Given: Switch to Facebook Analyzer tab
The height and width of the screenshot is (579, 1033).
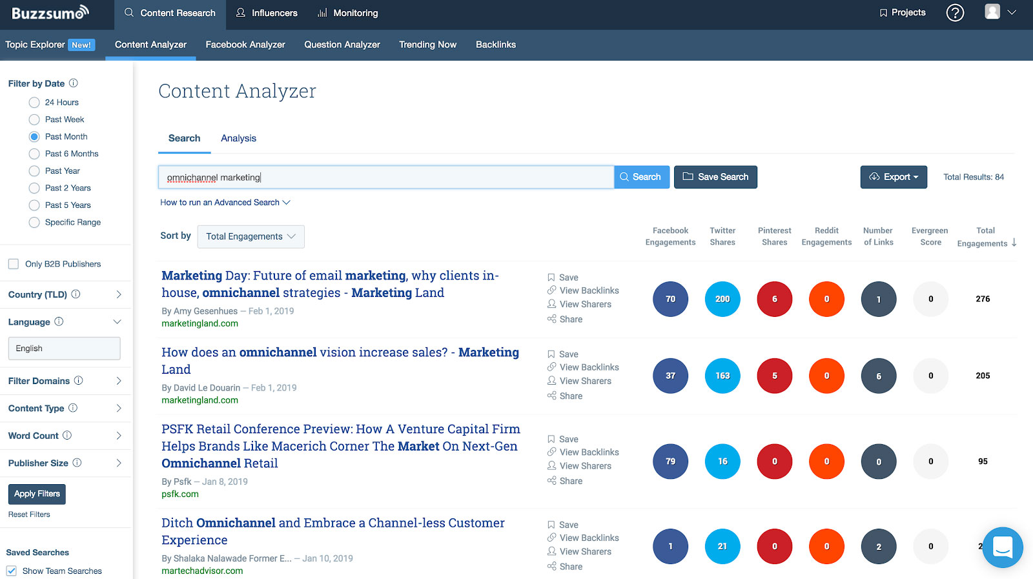Looking at the screenshot, I should click(x=245, y=45).
